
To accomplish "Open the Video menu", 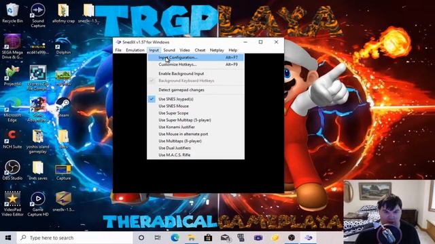I will [x=184, y=50].
